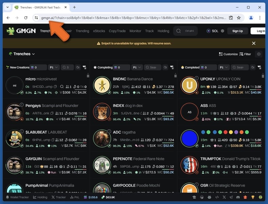Expand P1 preset in Completing column
Screen dimensions: 268x204
click(137, 67)
